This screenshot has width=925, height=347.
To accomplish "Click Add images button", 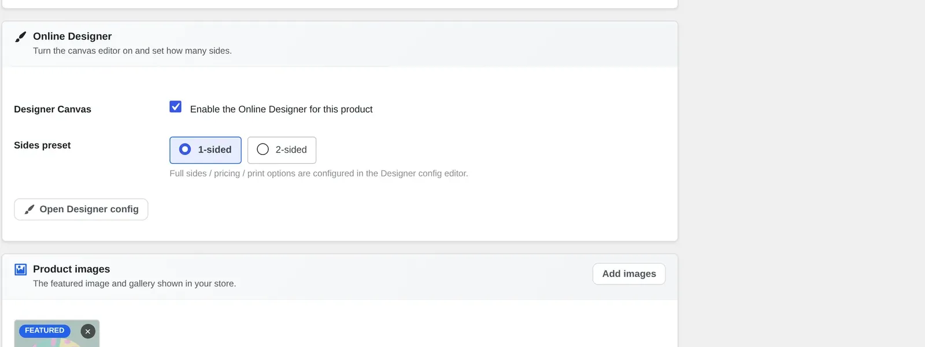I will click(629, 274).
